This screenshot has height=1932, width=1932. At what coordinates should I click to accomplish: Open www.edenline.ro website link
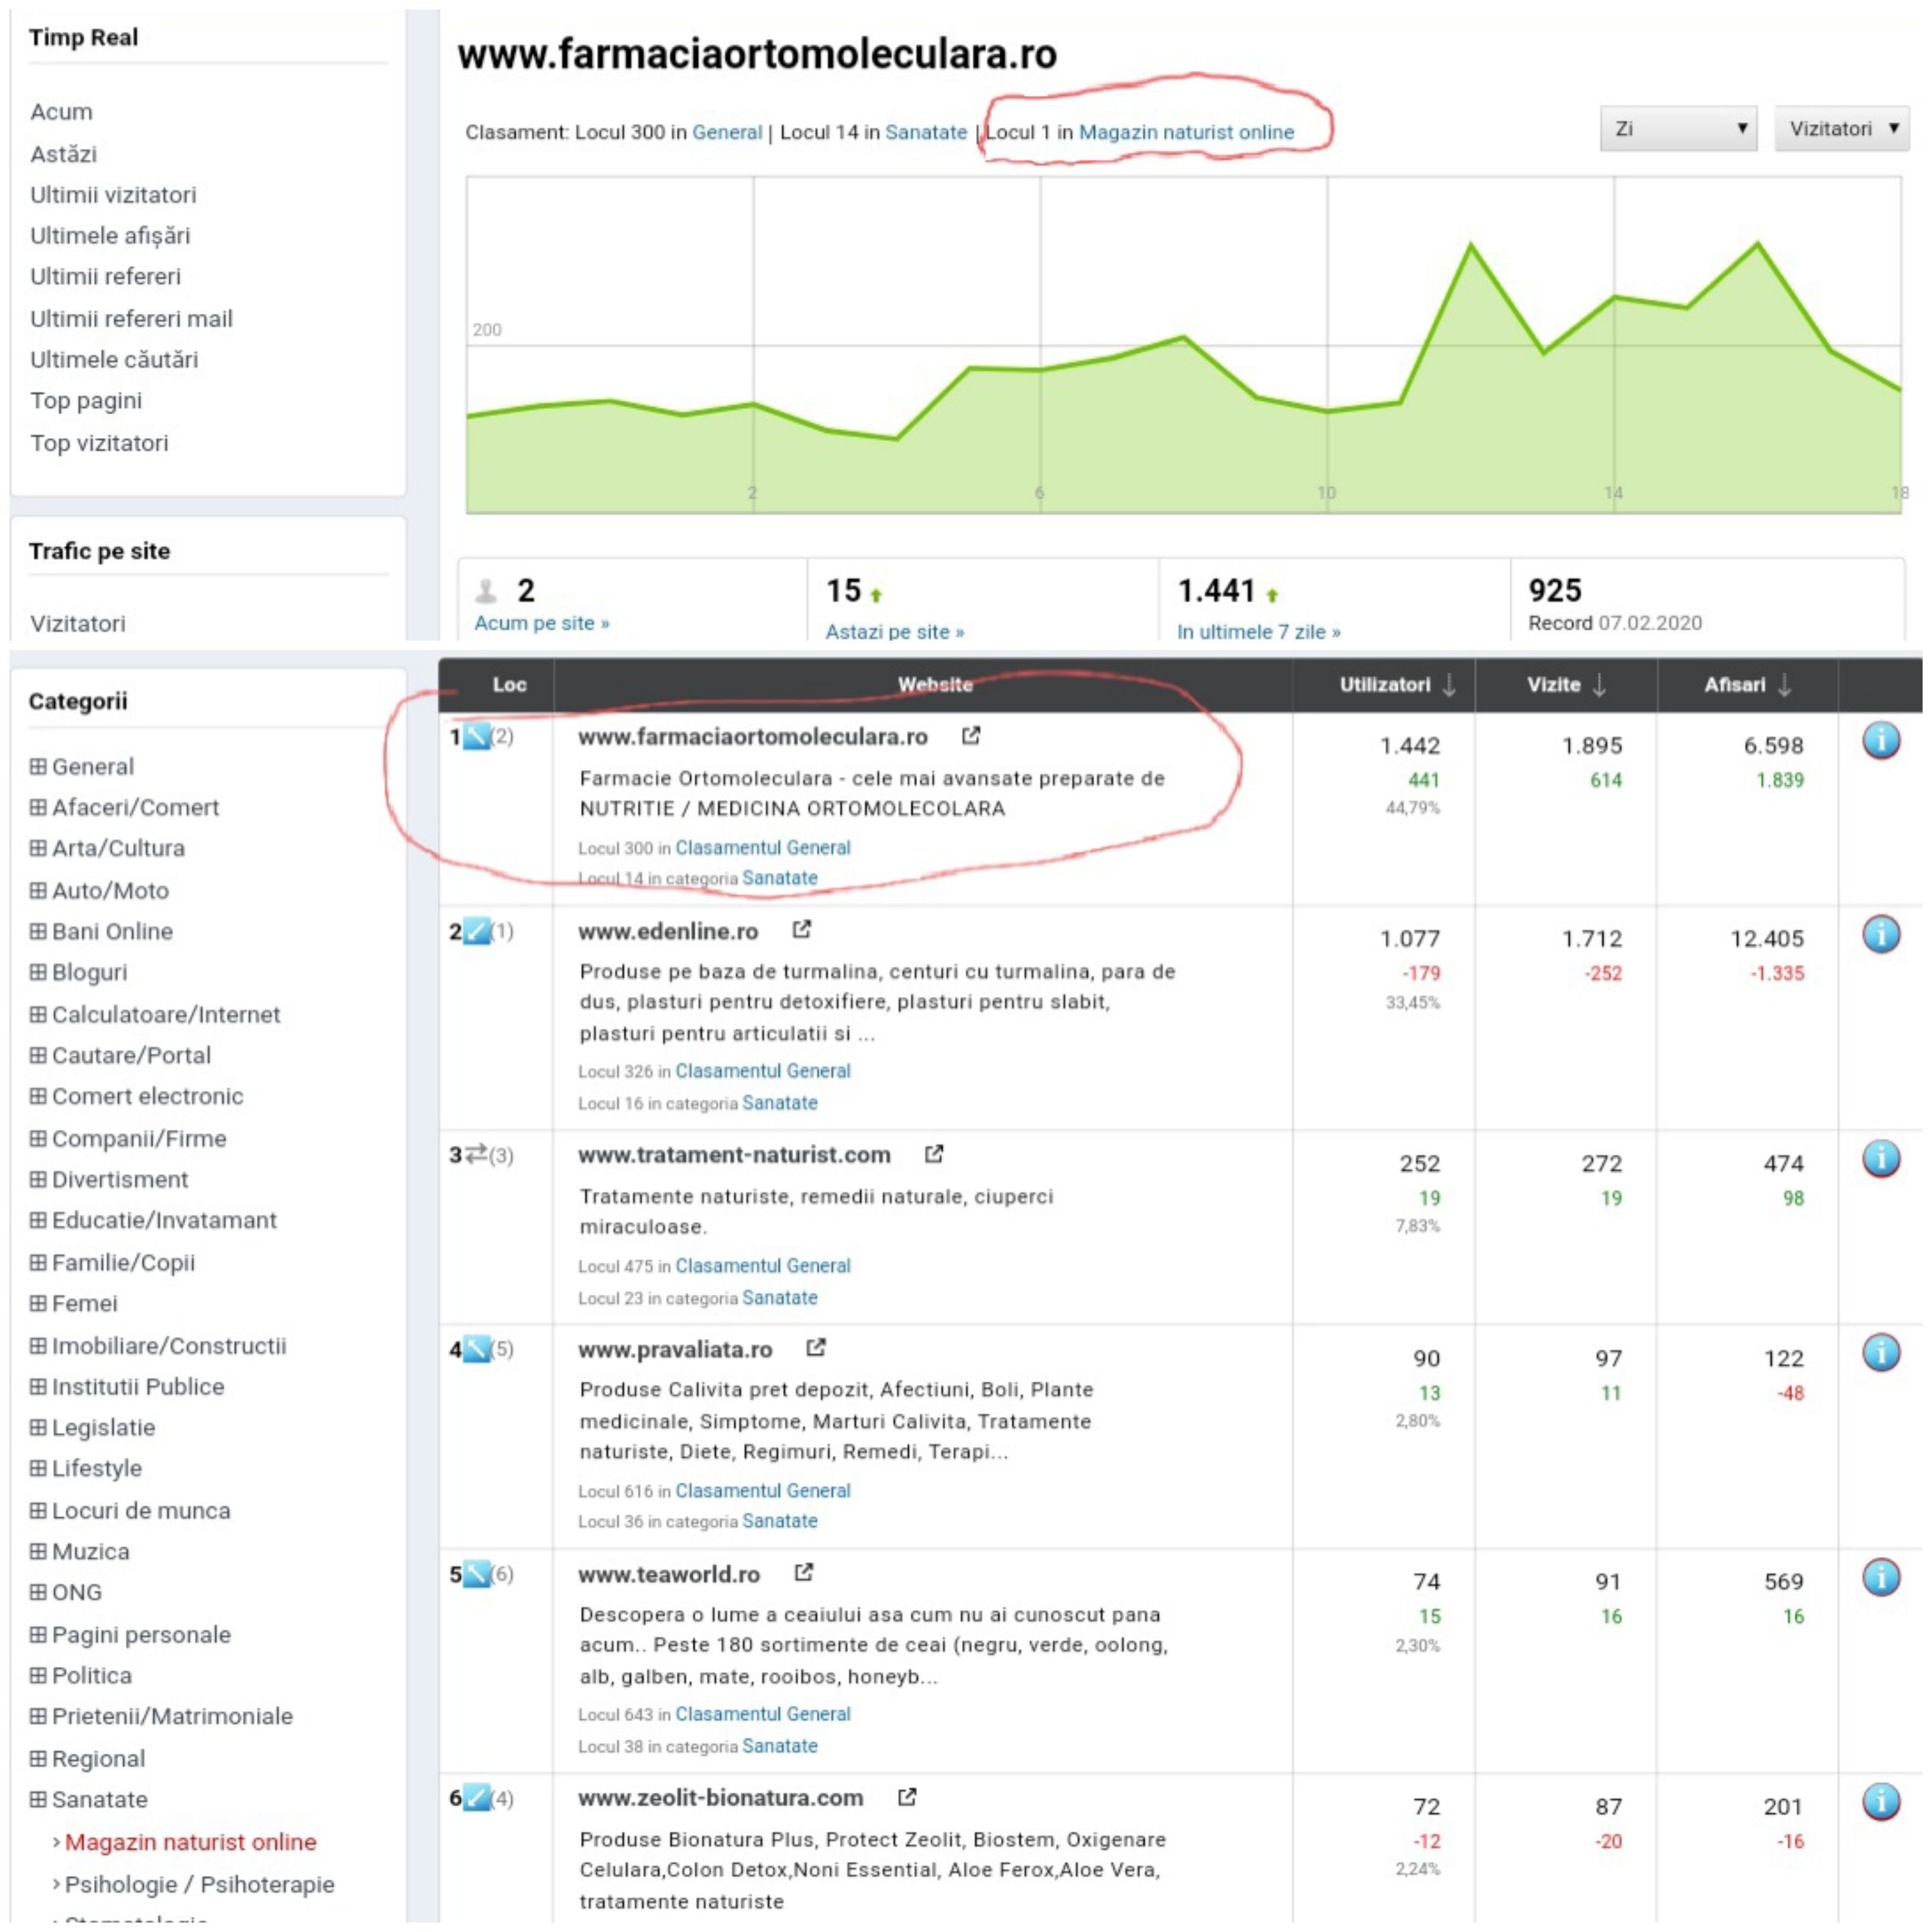668,931
